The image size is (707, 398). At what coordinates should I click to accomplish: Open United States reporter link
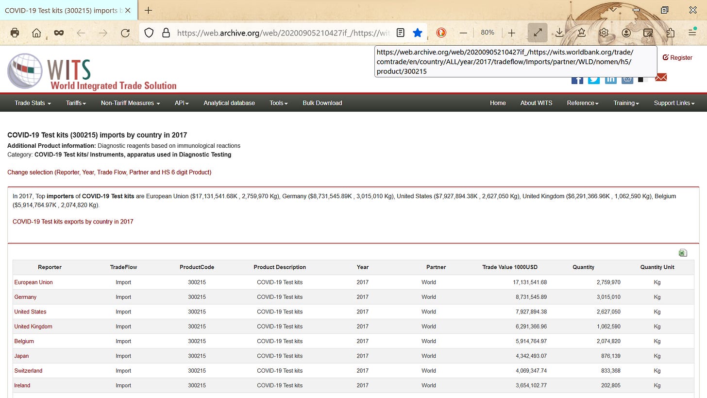click(x=30, y=312)
